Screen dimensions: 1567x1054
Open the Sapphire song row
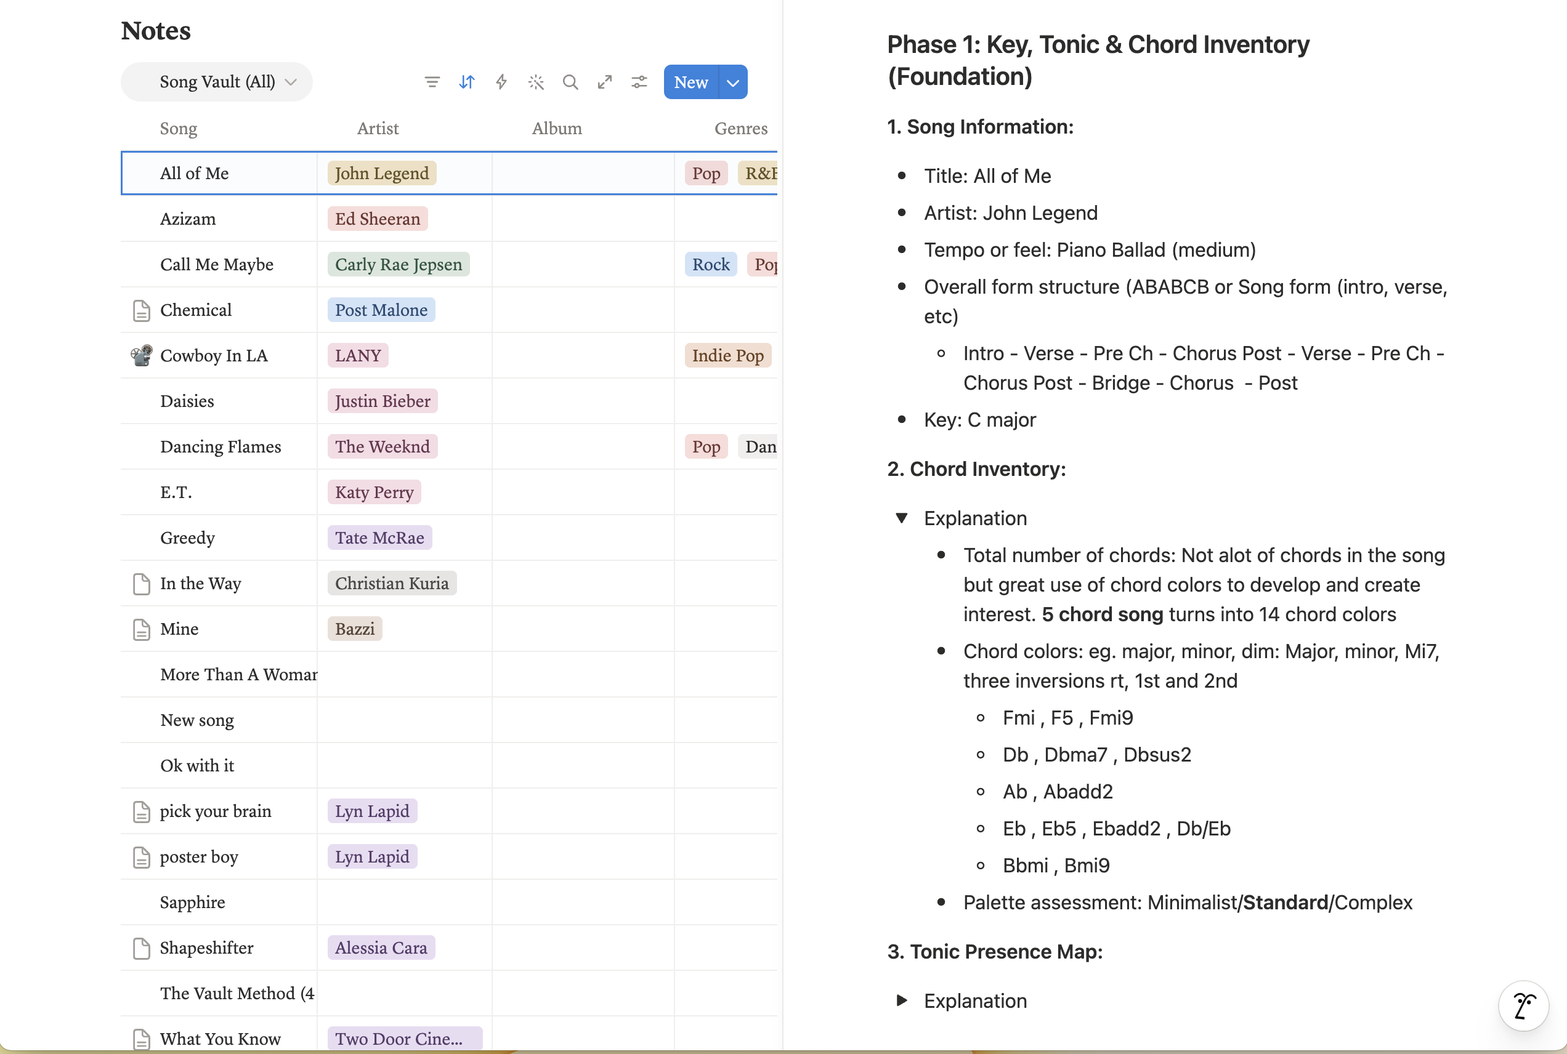pos(192,903)
